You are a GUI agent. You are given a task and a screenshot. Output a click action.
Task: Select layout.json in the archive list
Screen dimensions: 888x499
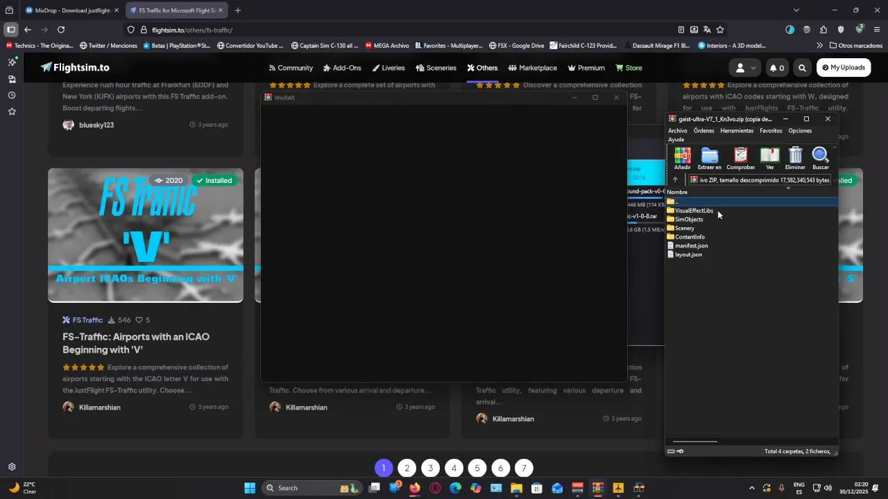click(688, 254)
